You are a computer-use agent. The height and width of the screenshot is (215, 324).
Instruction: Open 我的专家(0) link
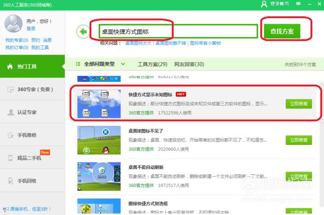[x=17, y=40]
